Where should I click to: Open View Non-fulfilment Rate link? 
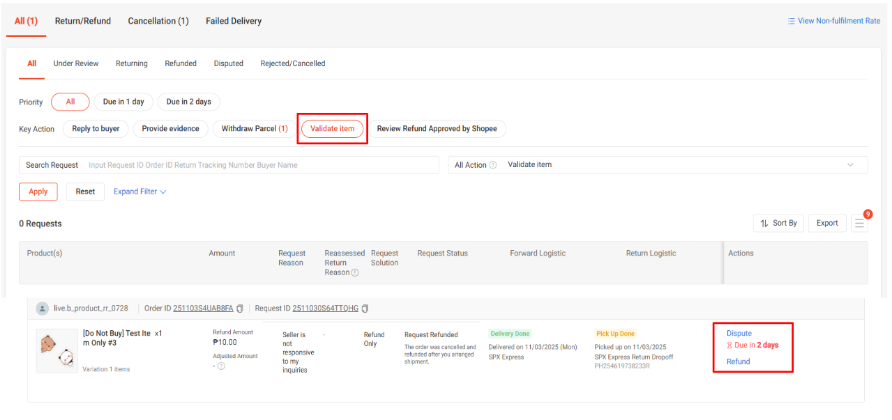click(834, 21)
